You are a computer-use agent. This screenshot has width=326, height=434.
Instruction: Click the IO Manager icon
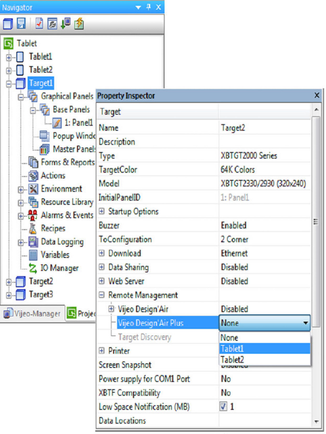(33, 268)
